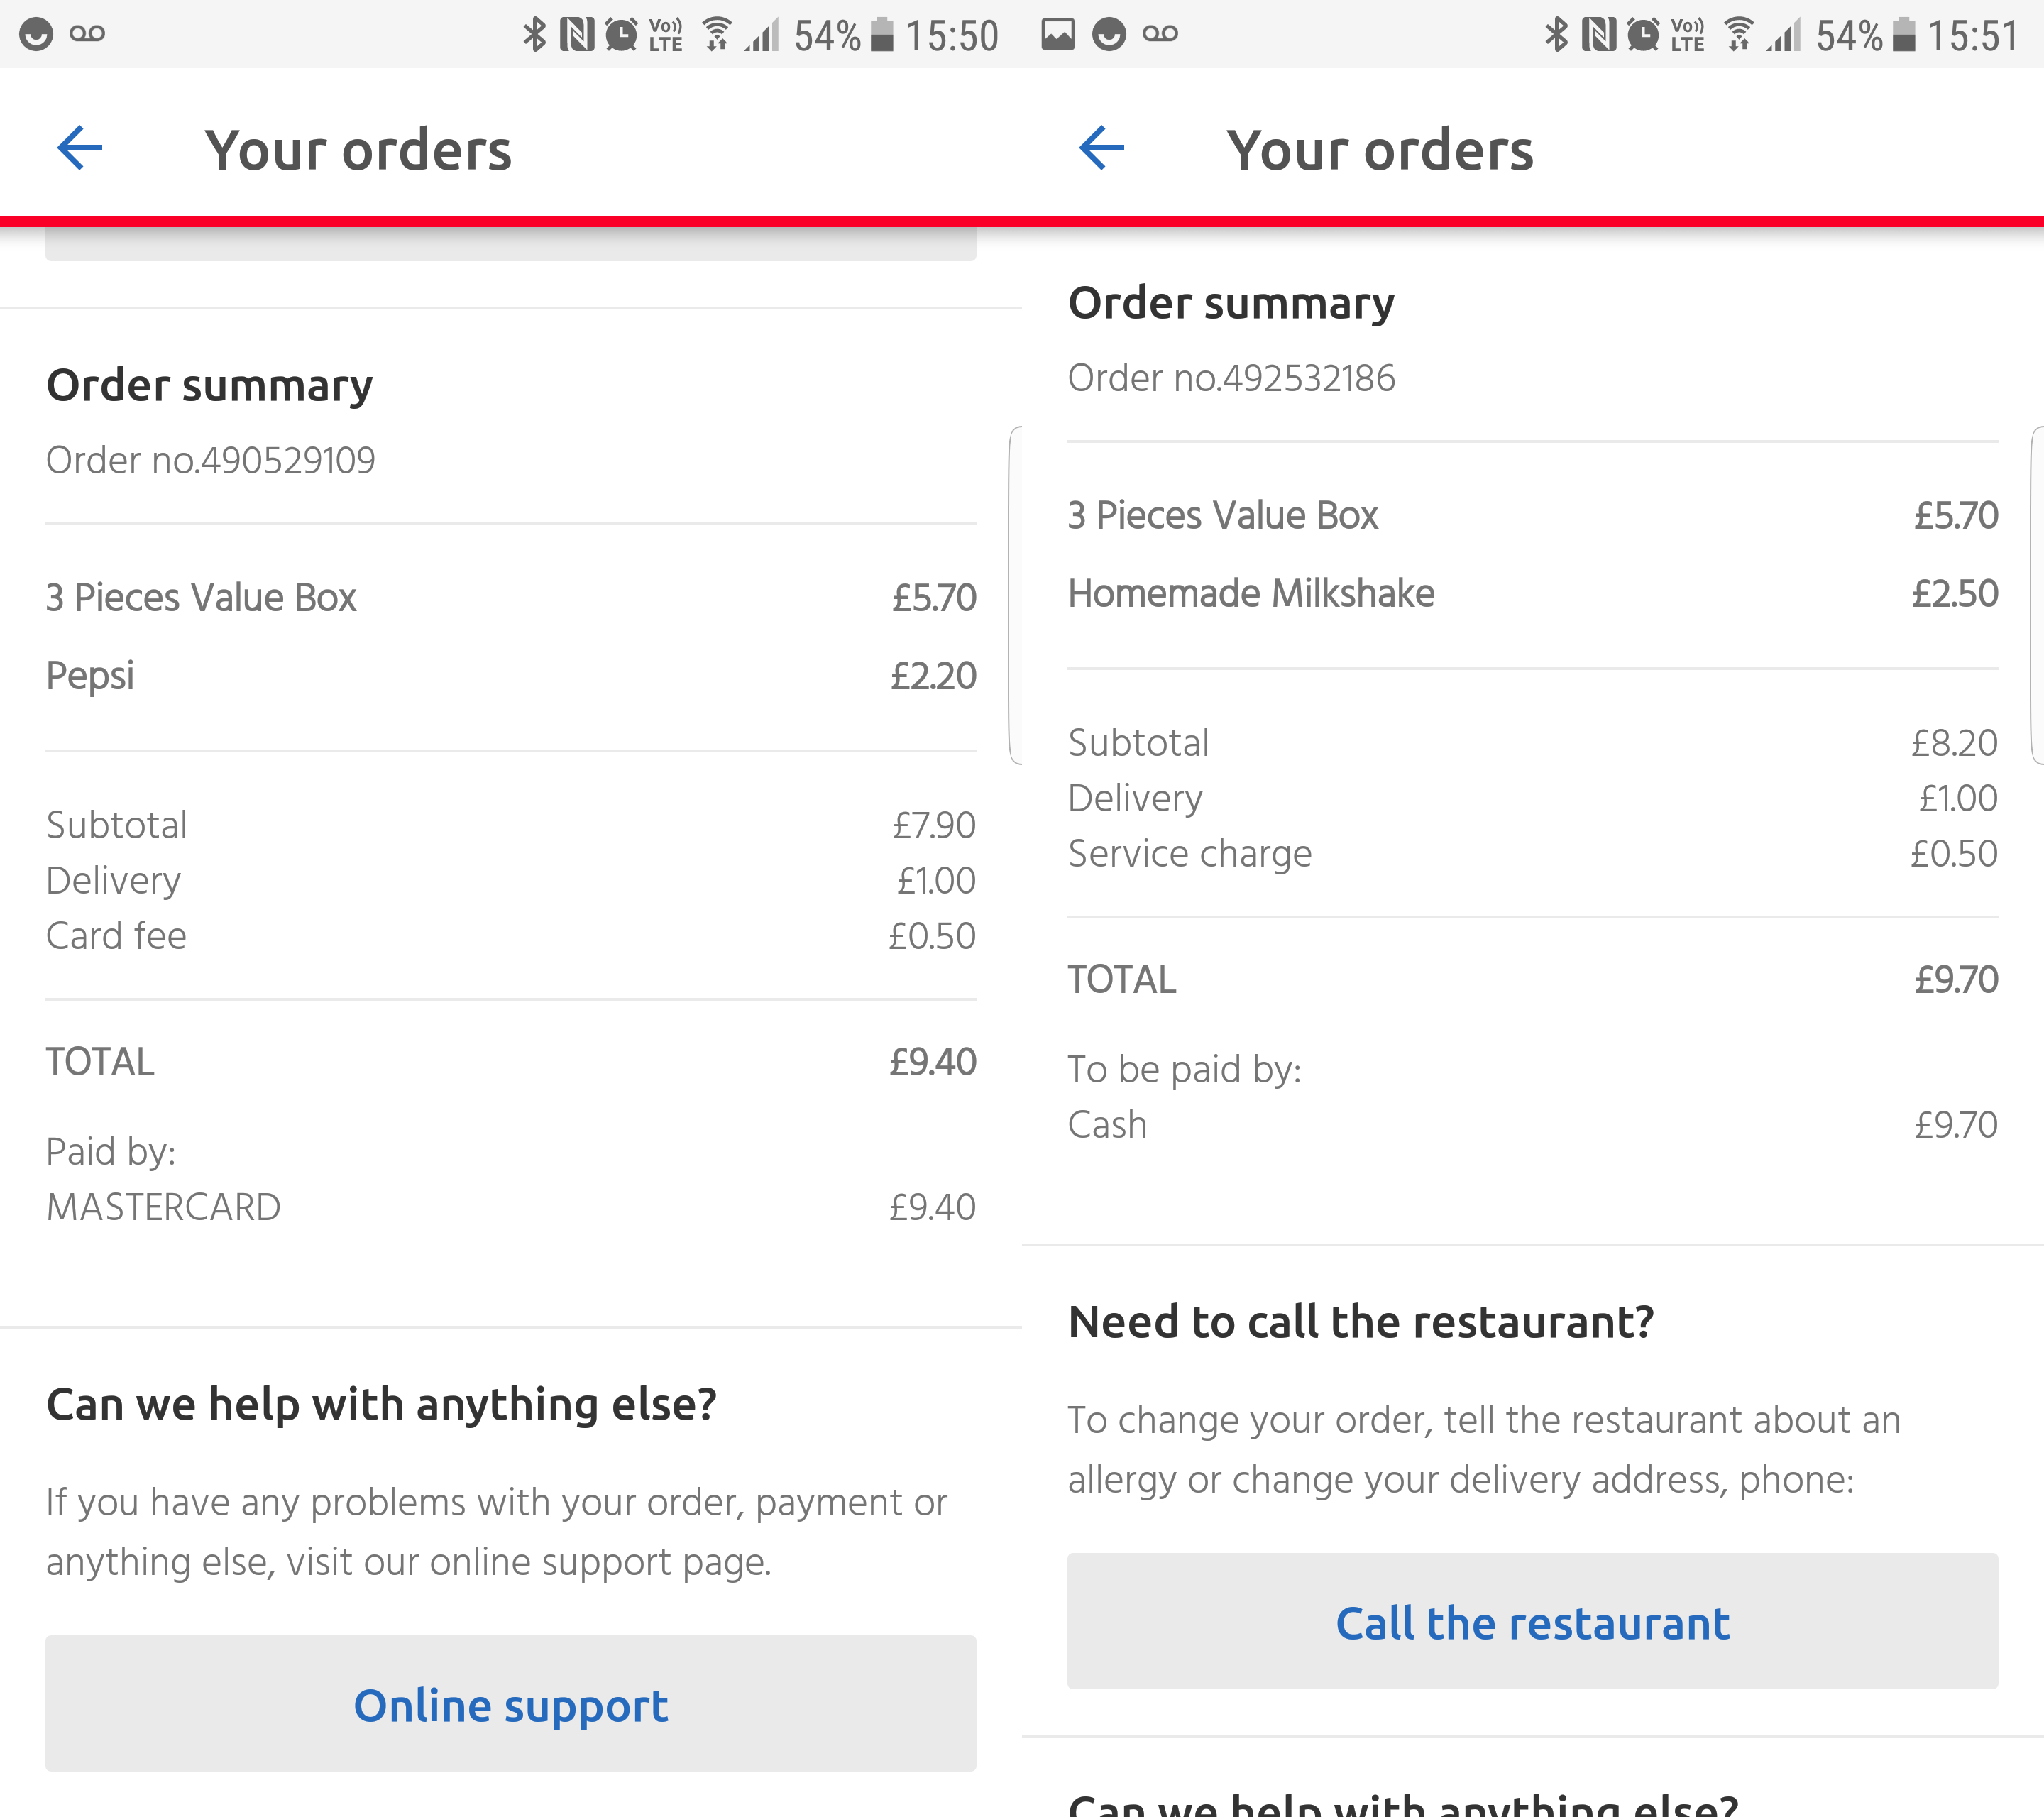Tap Bluetooth icon in the 15:50 status bar
Screen dimensions: 2044x1817
click(535, 34)
